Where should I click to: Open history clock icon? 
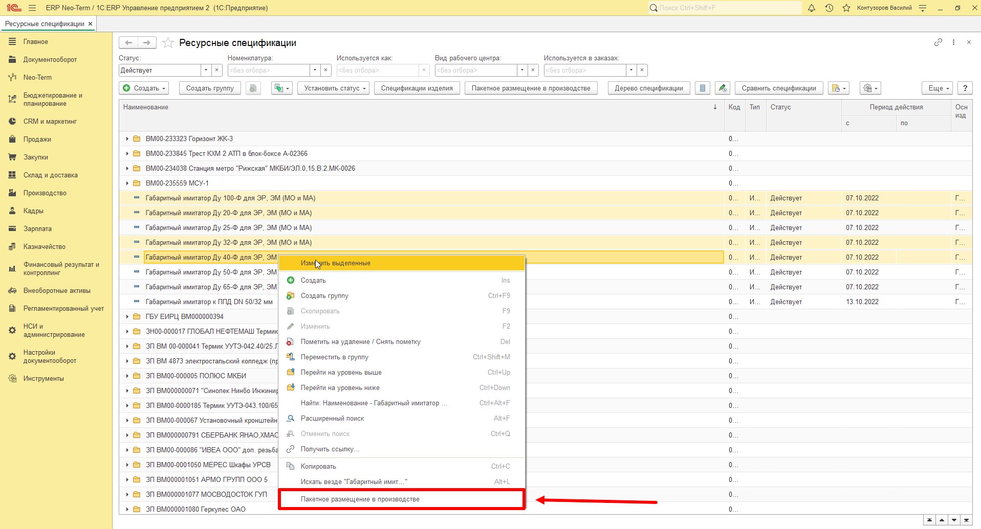pyautogui.click(x=829, y=8)
